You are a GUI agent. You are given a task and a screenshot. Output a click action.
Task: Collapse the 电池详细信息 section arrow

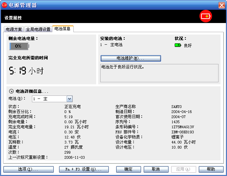click(x=11, y=91)
